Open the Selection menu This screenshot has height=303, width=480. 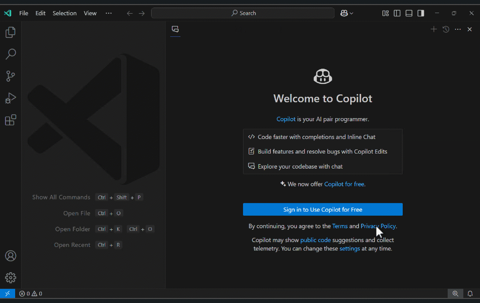[65, 13]
